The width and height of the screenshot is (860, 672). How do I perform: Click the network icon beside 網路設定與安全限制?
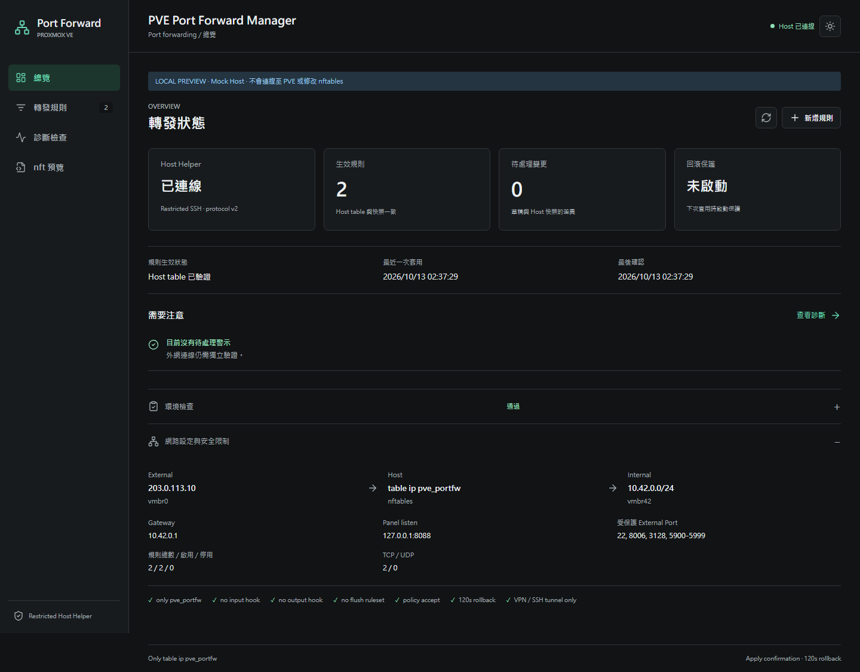pos(153,441)
